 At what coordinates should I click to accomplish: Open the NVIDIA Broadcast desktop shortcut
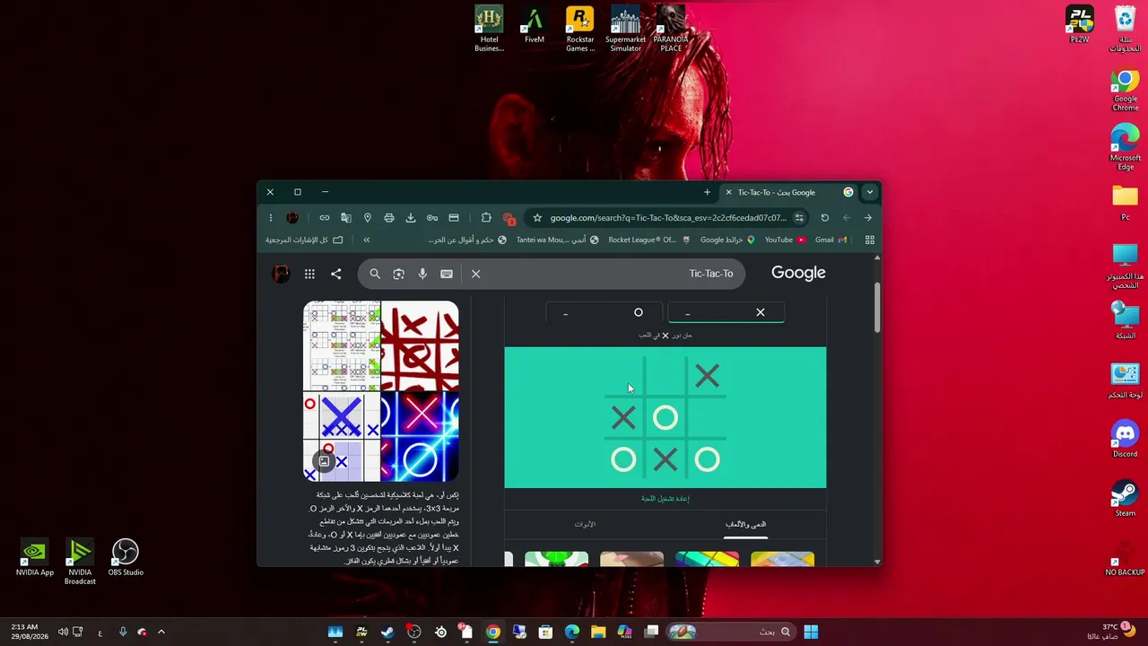click(80, 563)
